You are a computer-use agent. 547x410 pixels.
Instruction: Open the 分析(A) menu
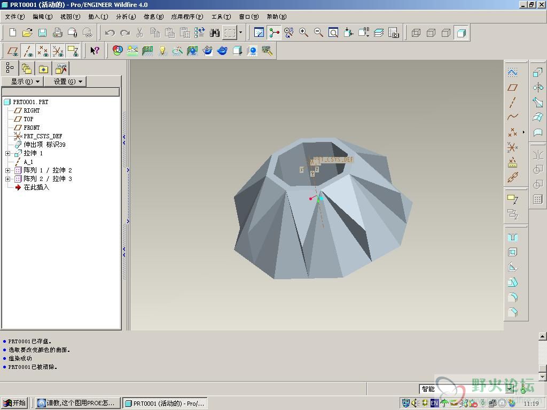pyautogui.click(x=126, y=17)
